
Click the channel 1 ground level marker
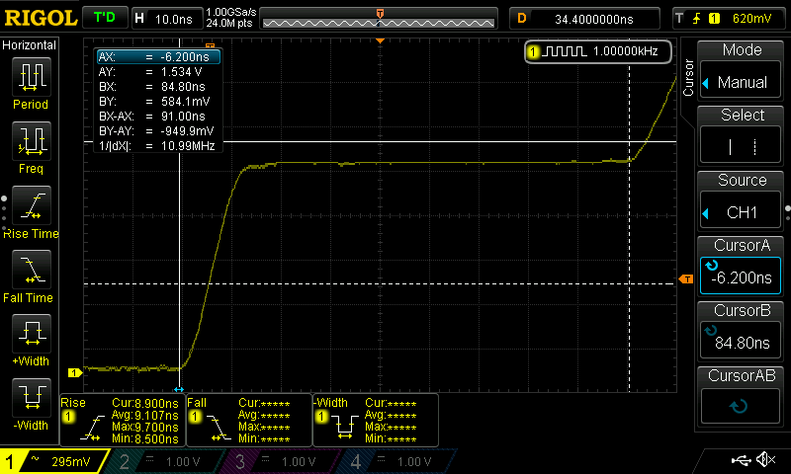pos(75,372)
